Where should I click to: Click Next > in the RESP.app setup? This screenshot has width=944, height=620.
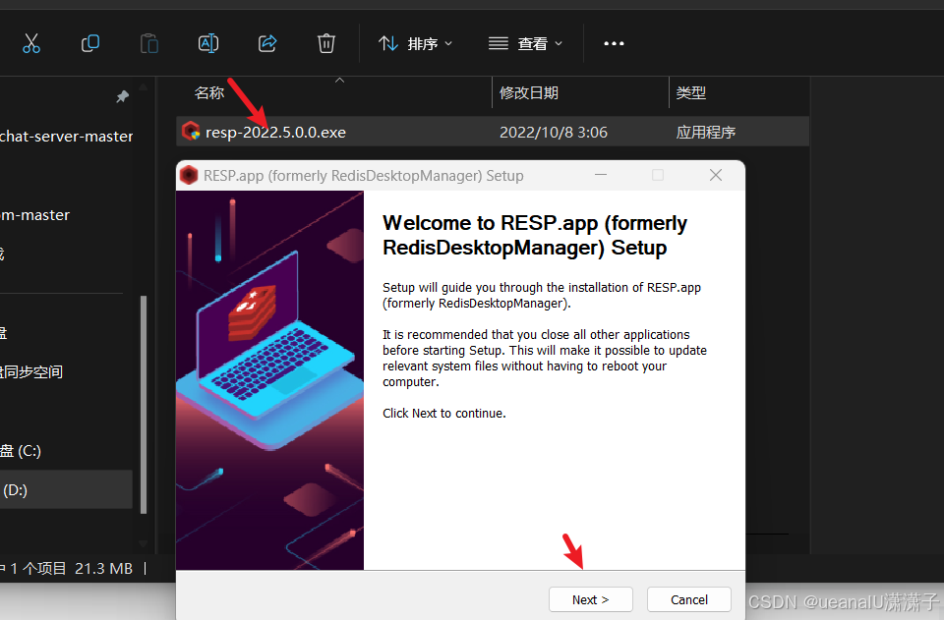point(591,599)
